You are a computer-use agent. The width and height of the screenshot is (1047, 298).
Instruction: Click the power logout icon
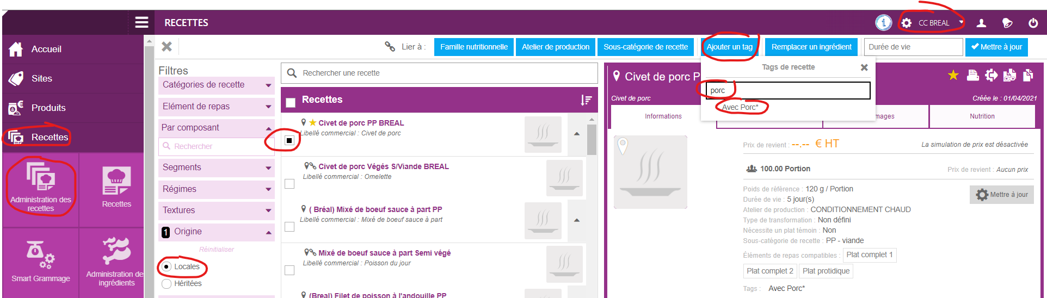[x=1033, y=23]
